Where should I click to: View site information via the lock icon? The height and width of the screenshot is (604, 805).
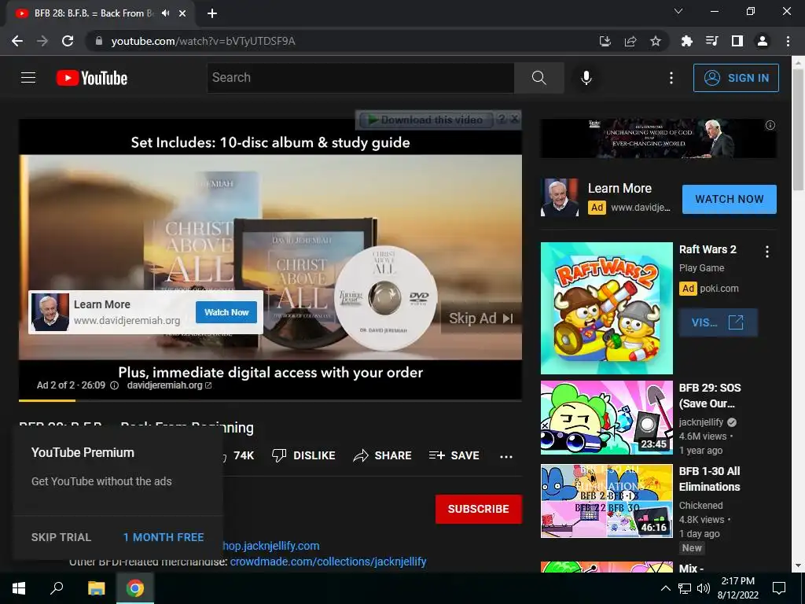[x=100, y=41]
